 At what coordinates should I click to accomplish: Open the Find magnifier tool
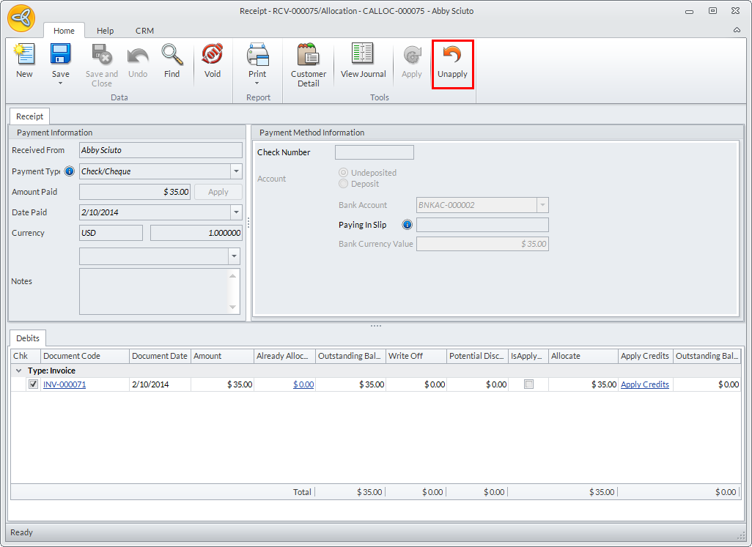pos(172,56)
